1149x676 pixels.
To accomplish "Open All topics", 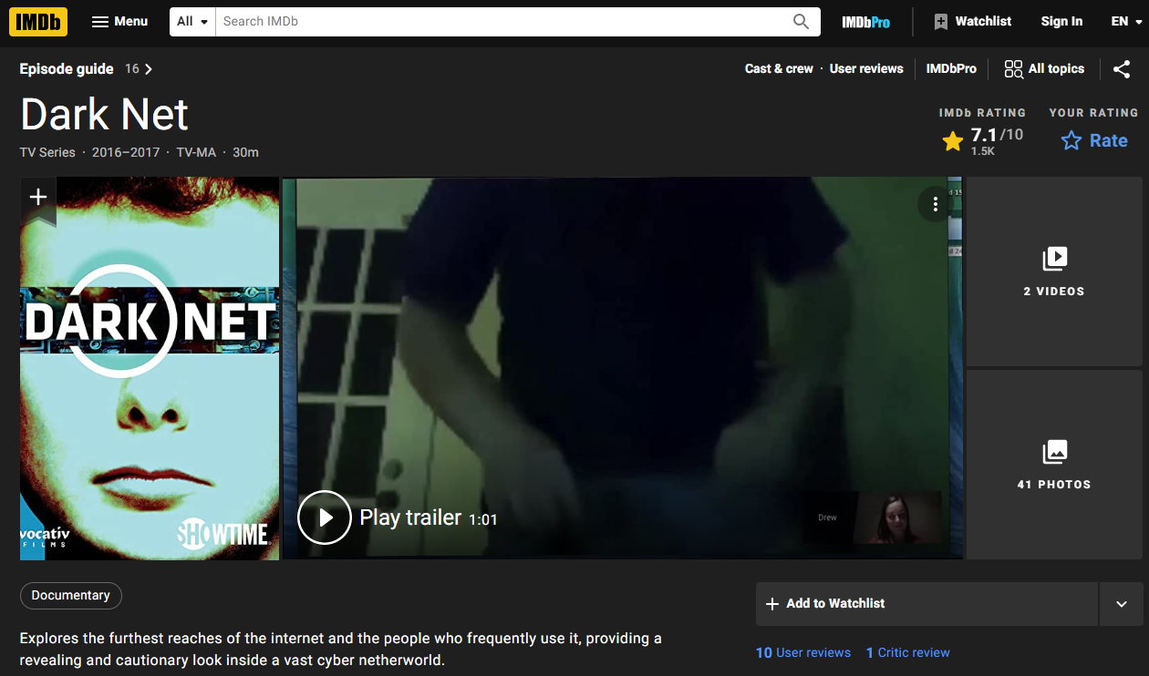I will point(1044,68).
